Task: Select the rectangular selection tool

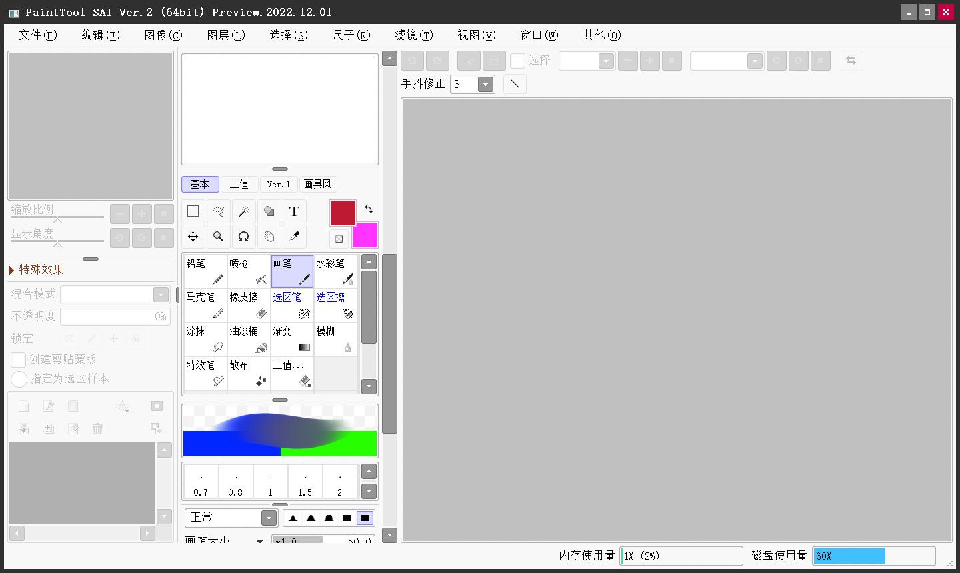Action: [x=193, y=211]
